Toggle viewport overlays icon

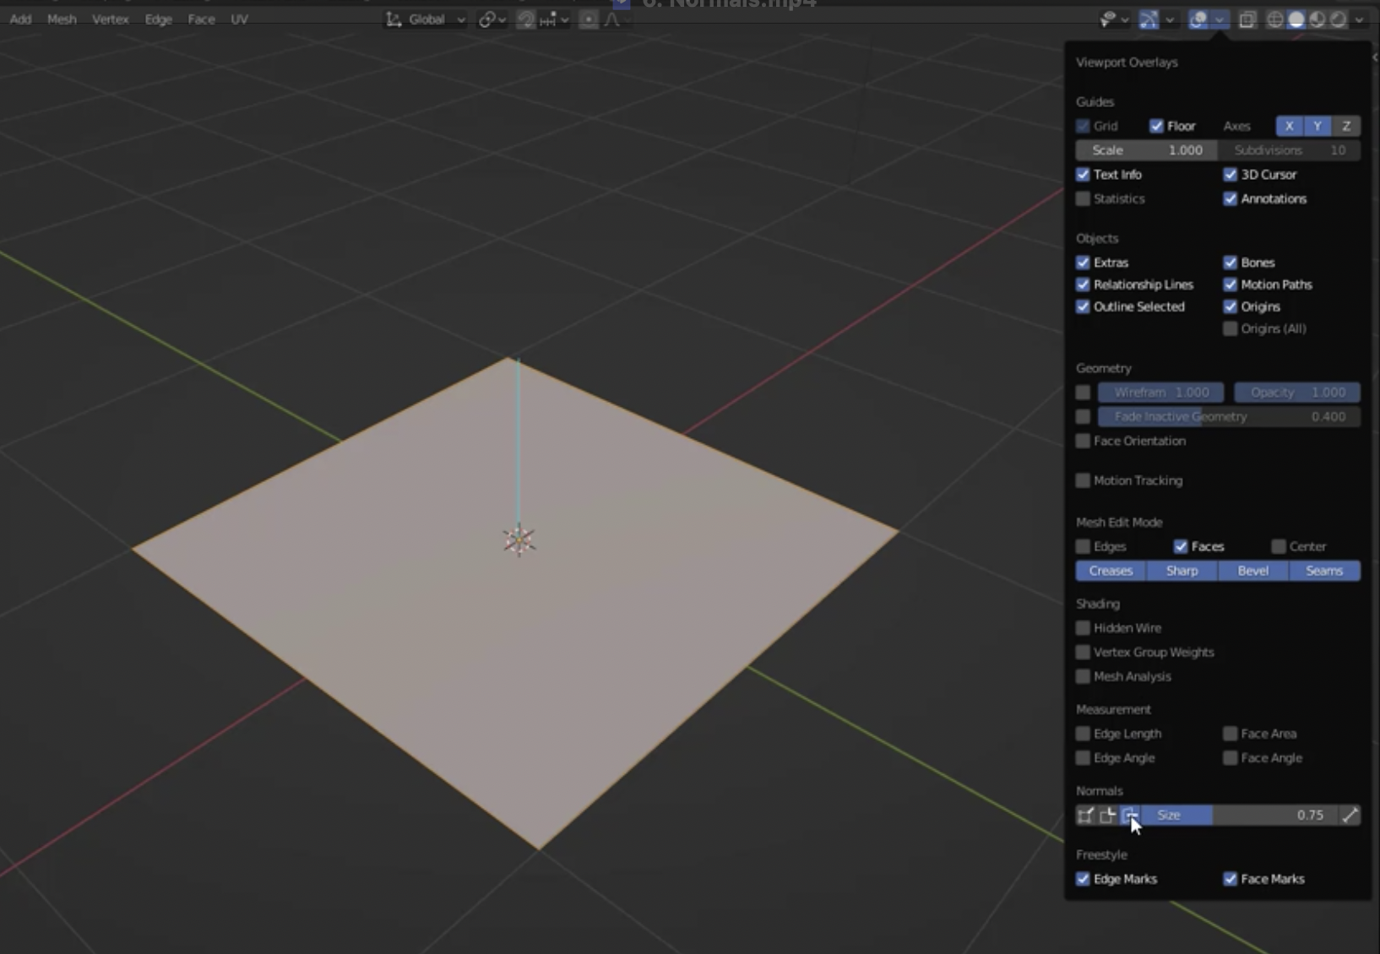click(1198, 19)
